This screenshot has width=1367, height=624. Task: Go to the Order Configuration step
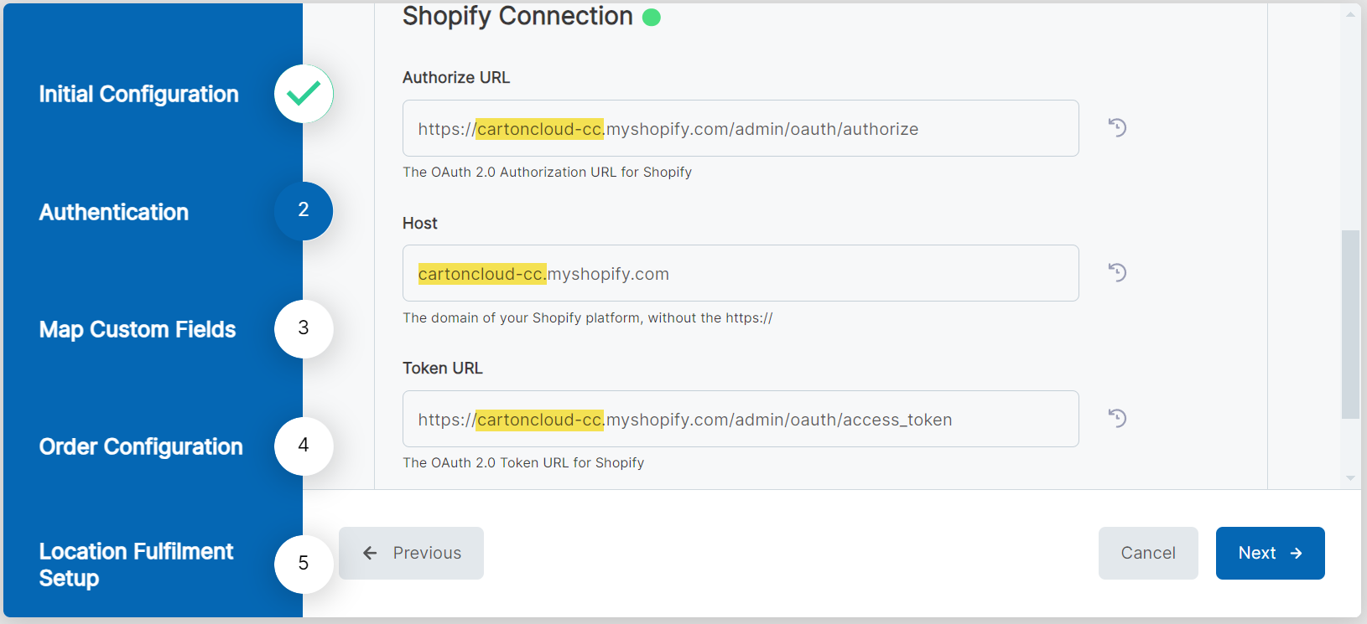(x=140, y=446)
